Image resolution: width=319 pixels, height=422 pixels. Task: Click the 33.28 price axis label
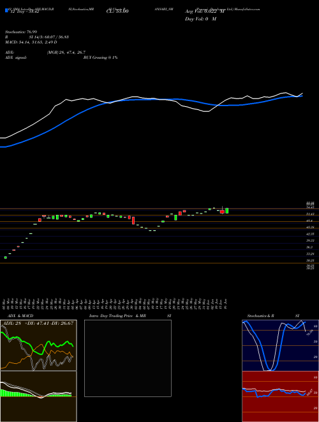pyautogui.click(x=311, y=254)
